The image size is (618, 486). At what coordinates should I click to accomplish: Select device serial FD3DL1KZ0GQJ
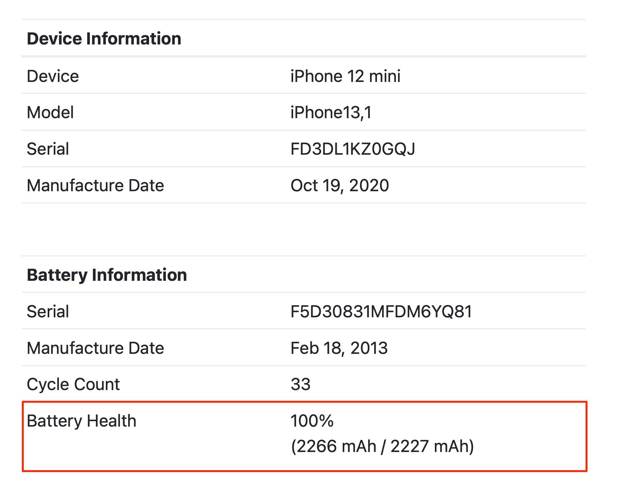(x=353, y=149)
